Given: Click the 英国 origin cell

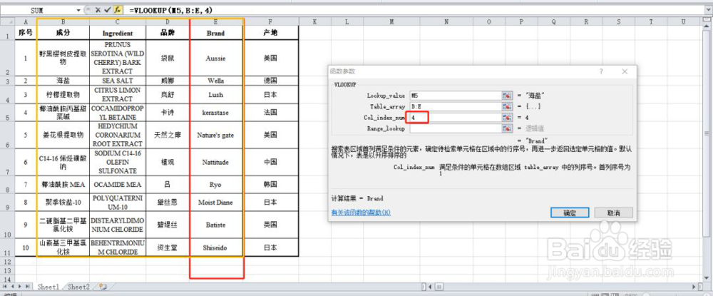Looking at the screenshot, I should point(271,225).
